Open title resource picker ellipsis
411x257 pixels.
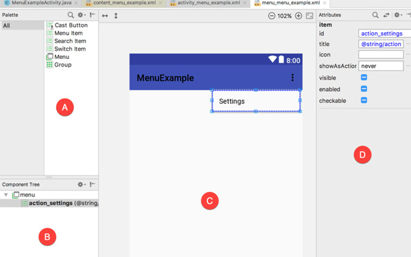[408, 44]
